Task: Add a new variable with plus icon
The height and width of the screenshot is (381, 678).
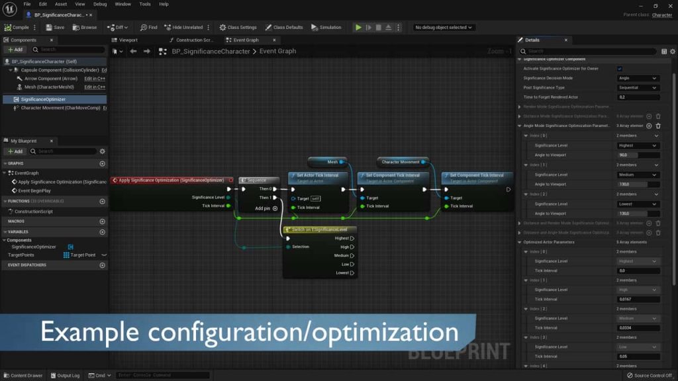Action: [x=103, y=232]
